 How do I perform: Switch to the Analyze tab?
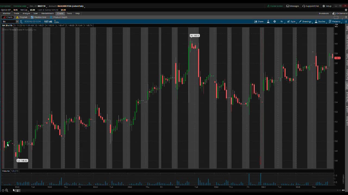pos(26,13)
